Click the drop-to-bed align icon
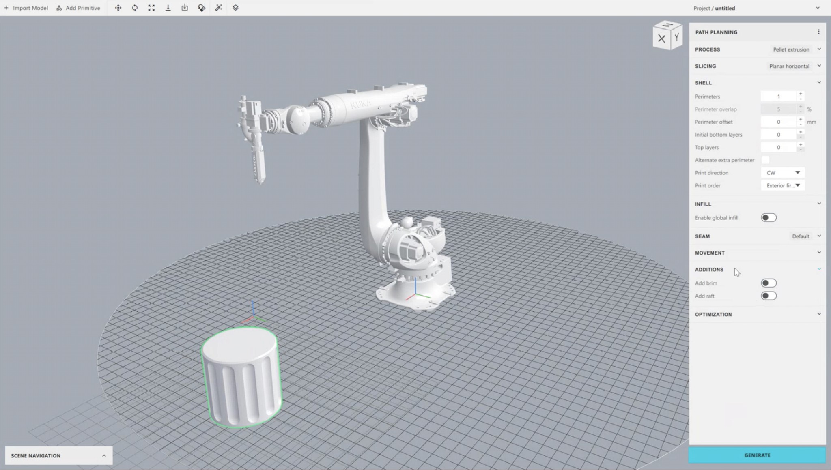Screen dimensions: 831x470 168,8
